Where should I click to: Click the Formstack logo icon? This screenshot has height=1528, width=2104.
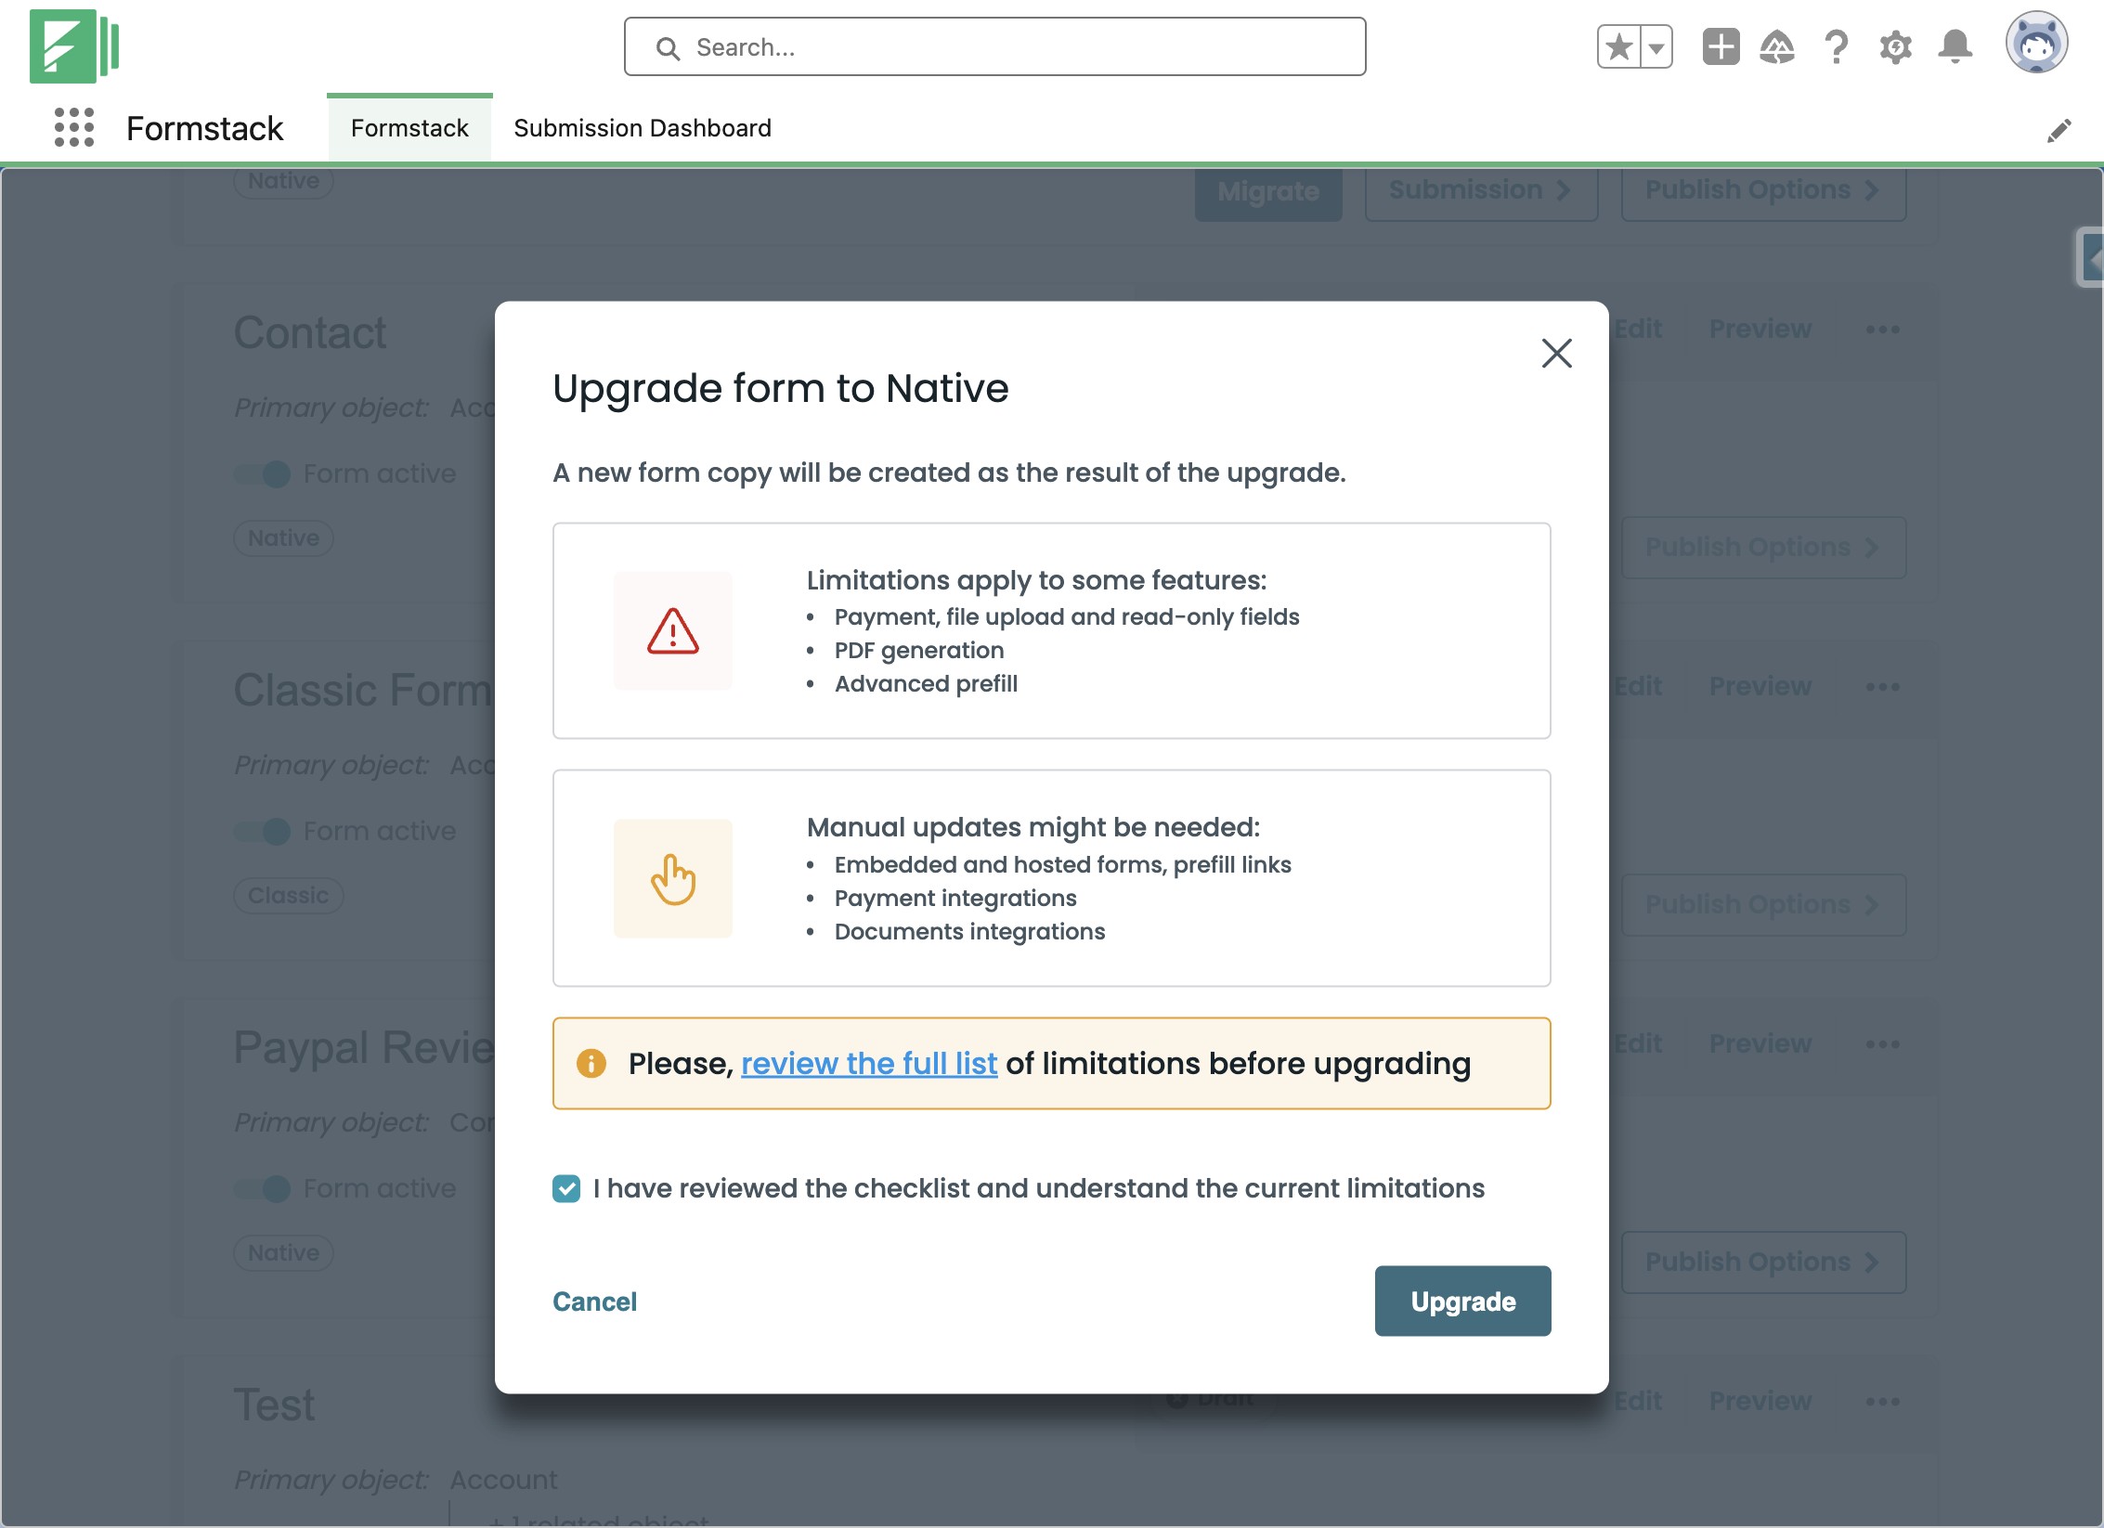73,46
